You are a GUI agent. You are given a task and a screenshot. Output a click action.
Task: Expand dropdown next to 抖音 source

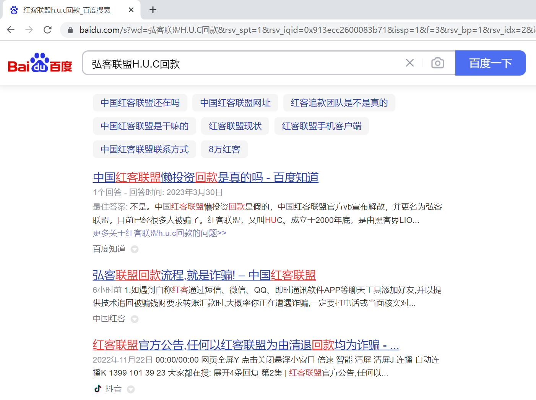[131, 389]
